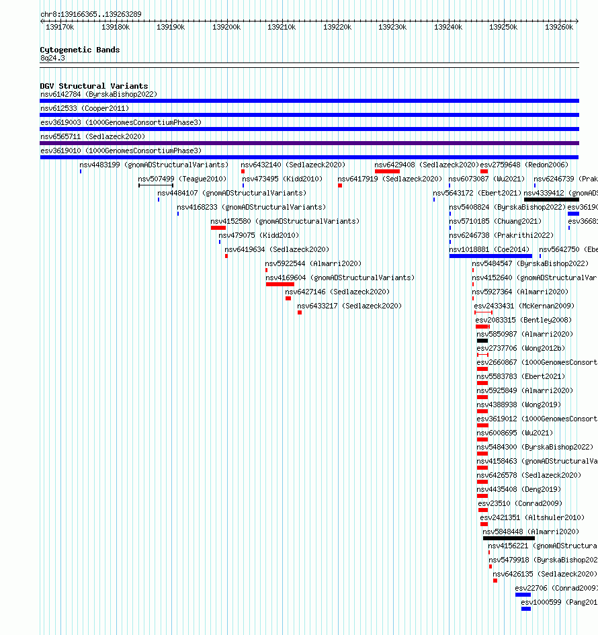Select nsv6073087 (Wu2021) label
Image resolution: width=598 pixels, height=635 pixels.
pyautogui.click(x=486, y=179)
